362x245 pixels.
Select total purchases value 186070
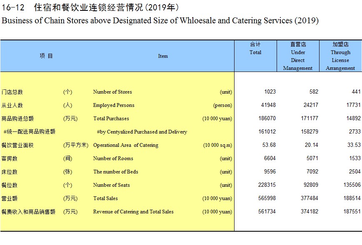pyautogui.click(x=267, y=118)
